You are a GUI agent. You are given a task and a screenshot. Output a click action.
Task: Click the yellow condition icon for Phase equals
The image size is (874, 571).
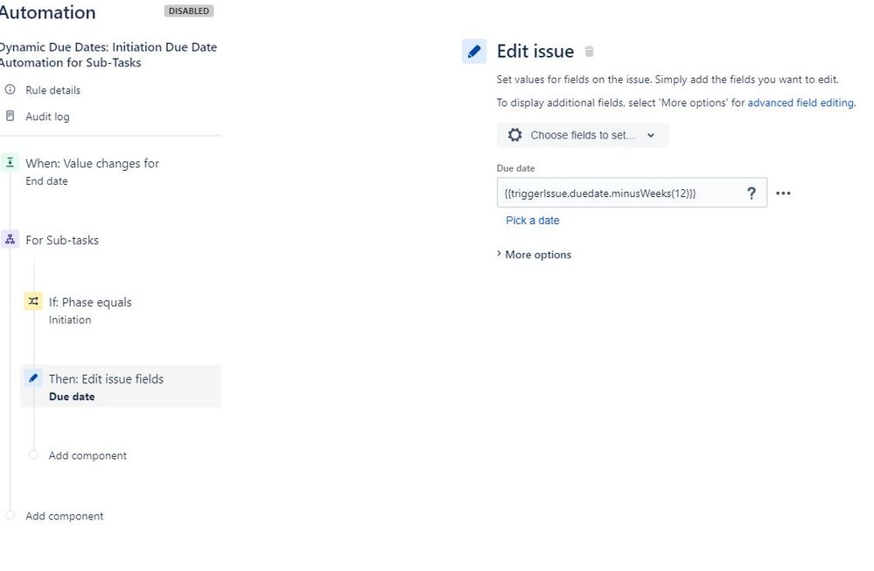33,301
